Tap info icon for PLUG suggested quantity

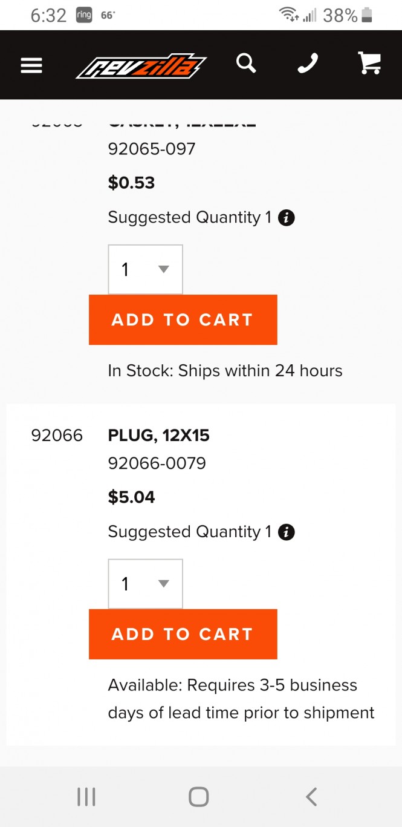point(287,532)
